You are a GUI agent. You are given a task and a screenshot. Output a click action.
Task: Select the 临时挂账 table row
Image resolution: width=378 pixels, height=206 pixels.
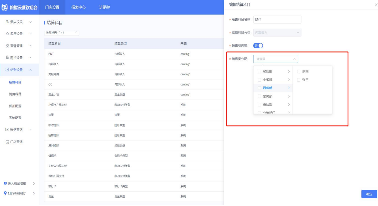coord(134,125)
